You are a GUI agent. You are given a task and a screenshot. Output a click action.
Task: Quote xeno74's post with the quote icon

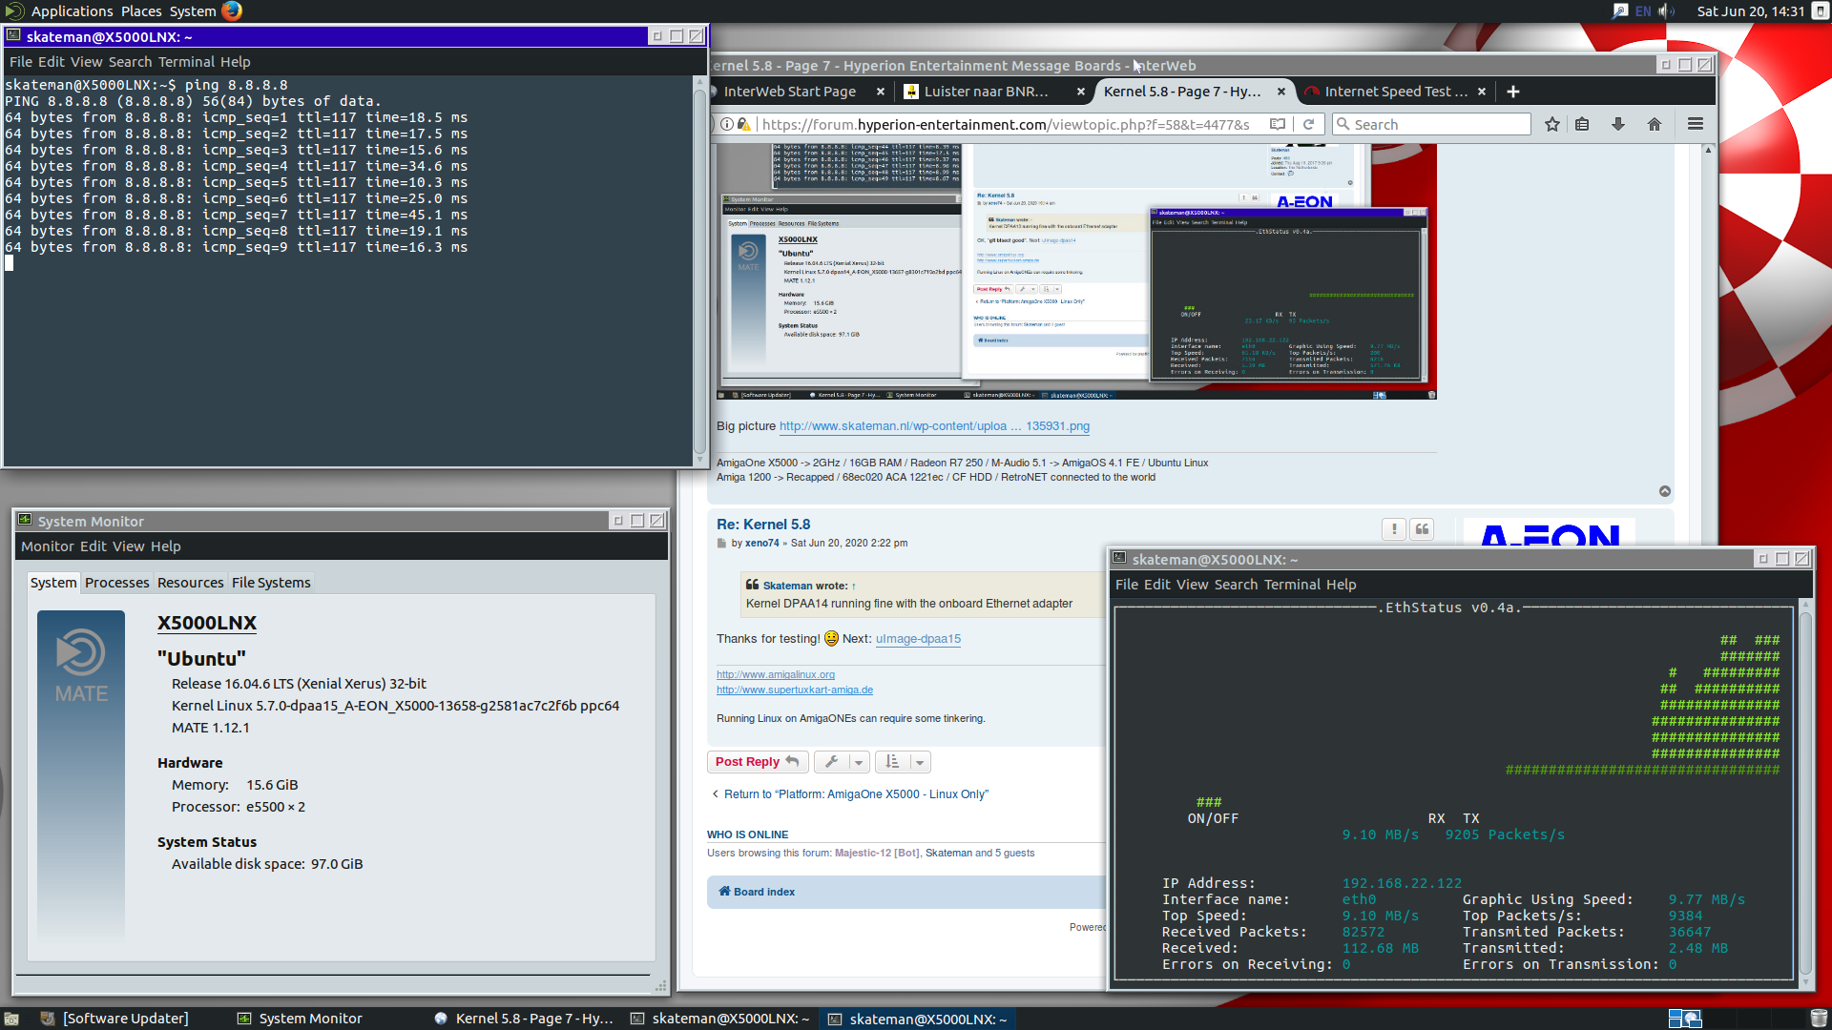pos(1422,529)
